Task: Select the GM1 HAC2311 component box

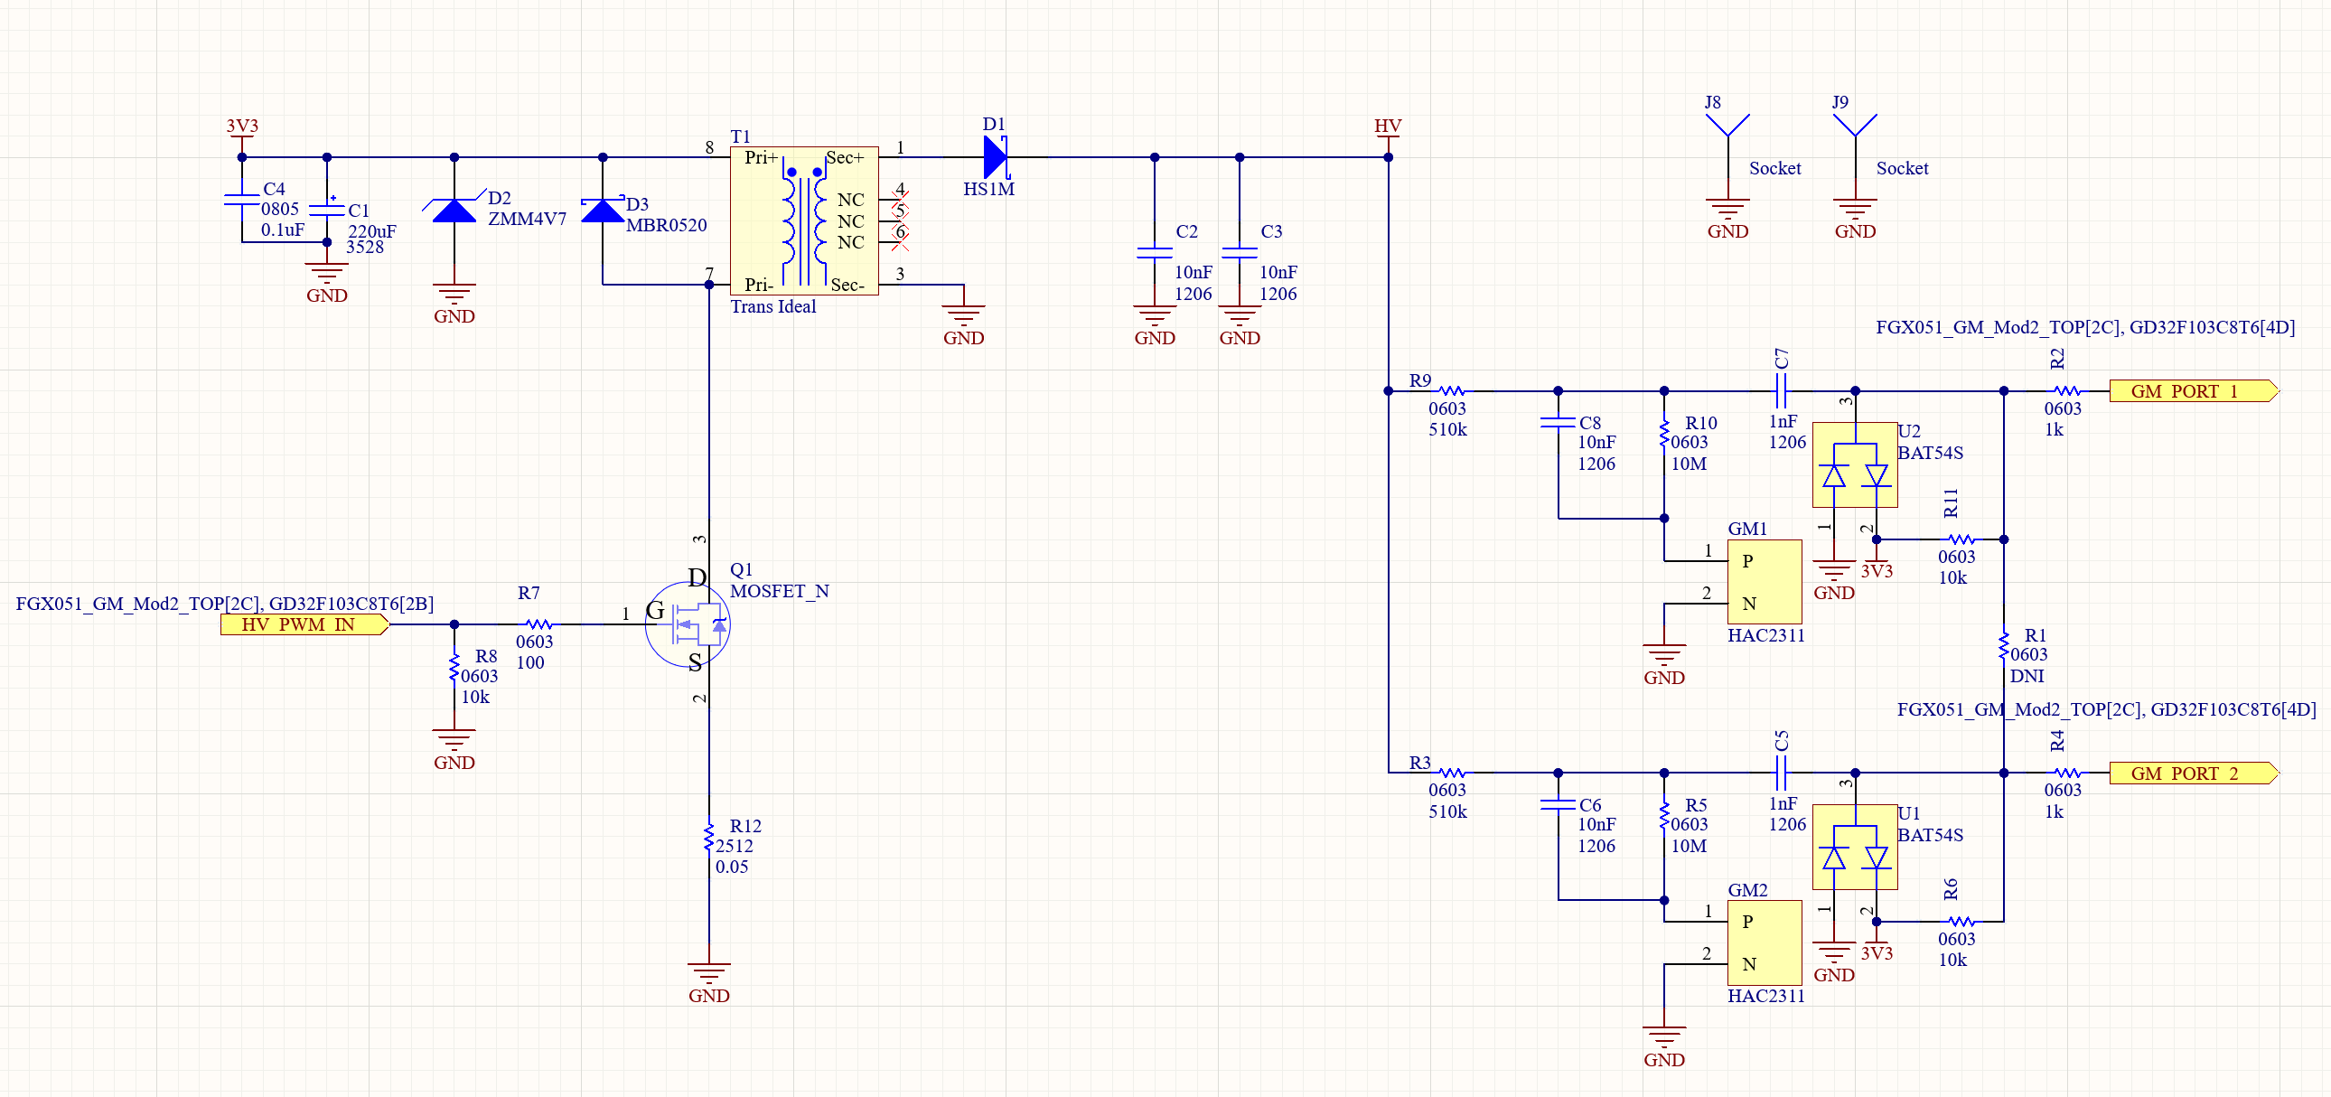Action: click(x=1764, y=581)
